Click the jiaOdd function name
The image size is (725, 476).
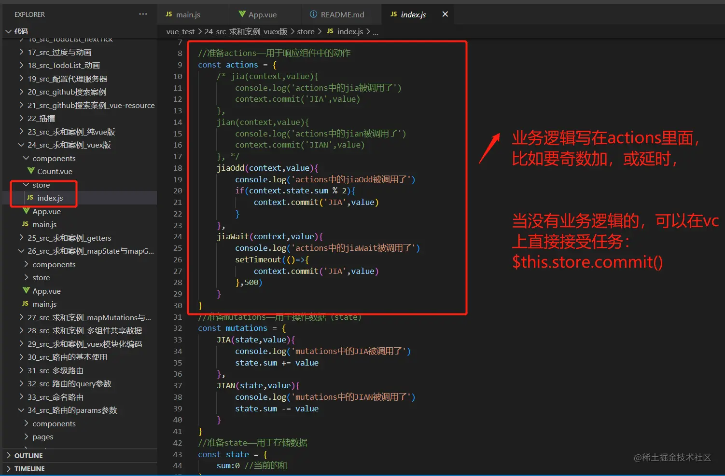230,168
